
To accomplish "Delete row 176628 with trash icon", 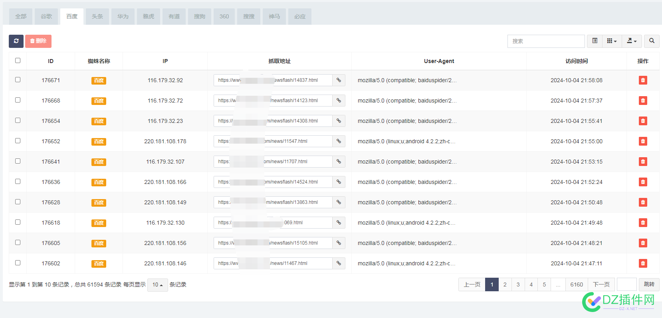I will point(643,202).
